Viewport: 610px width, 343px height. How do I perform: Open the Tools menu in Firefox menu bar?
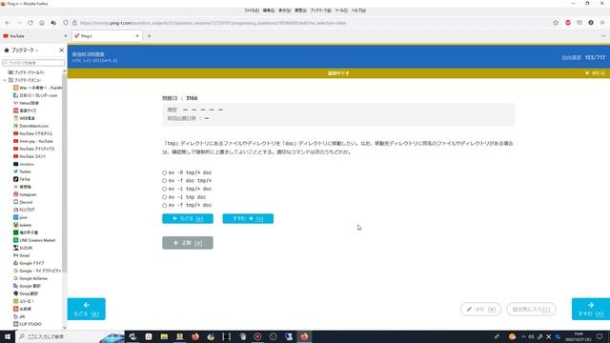[x=341, y=10]
